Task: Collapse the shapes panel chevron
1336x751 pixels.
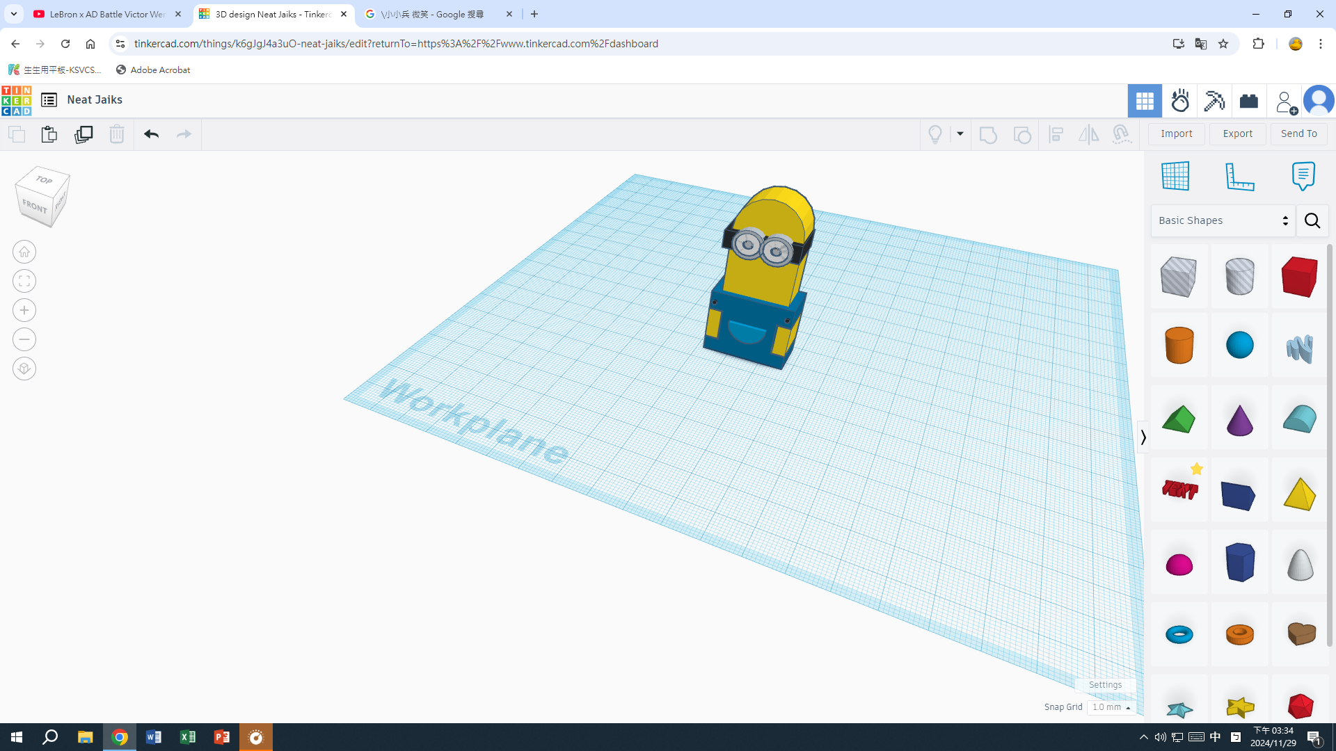Action: (1143, 437)
